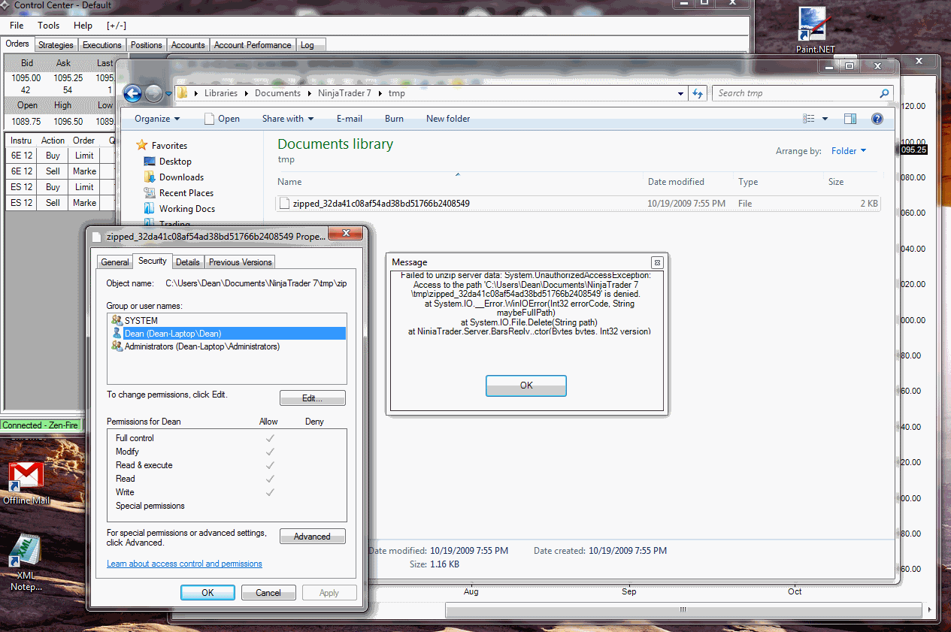This screenshot has height=632, width=951.
Task: Switch to Strategies tab
Action: pos(56,45)
